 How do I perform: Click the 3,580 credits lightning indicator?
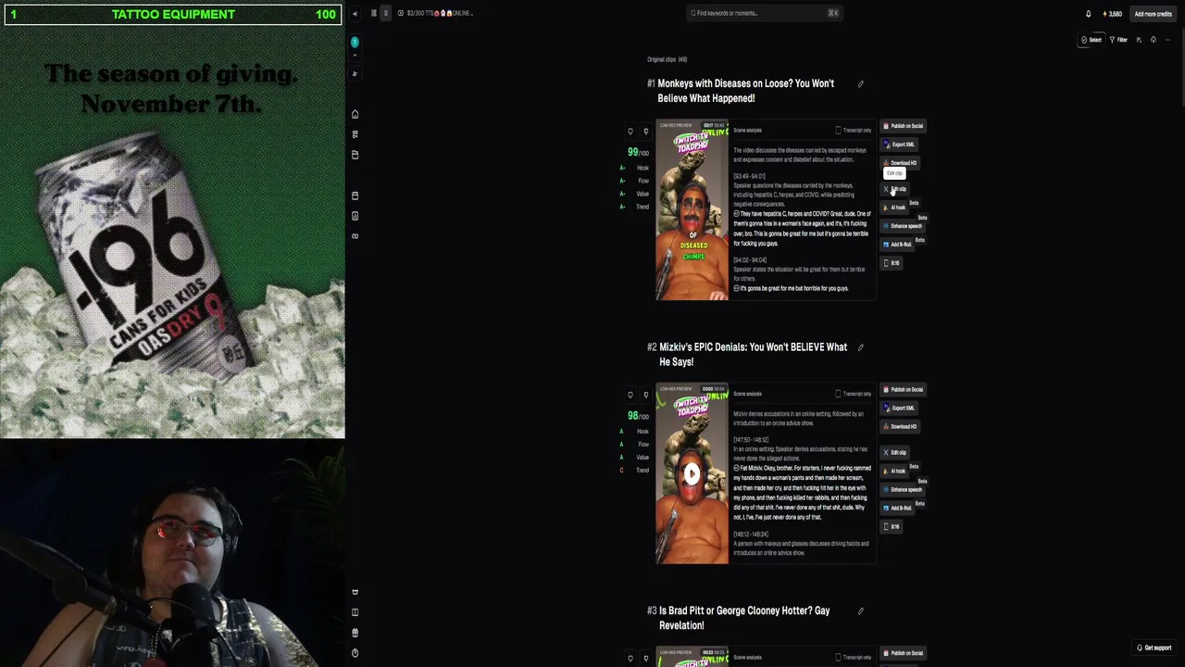coord(1113,14)
